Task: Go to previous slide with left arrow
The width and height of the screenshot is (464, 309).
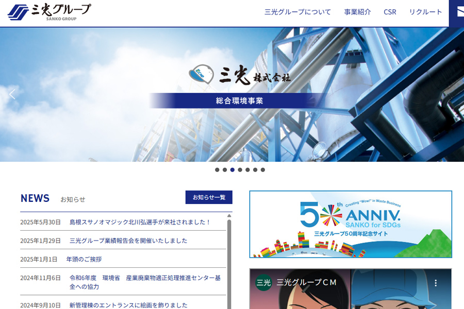Action: click(x=12, y=94)
